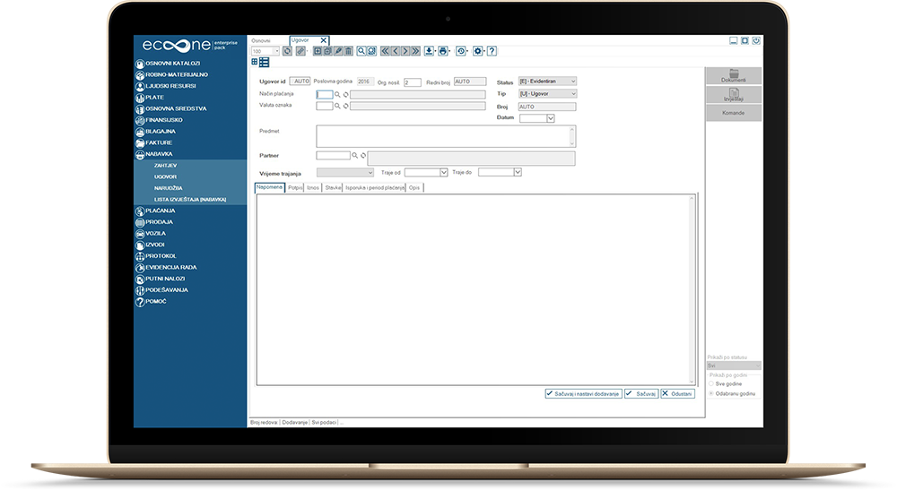The height and width of the screenshot is (490, 897).
Task: Click the print toolbar icon
Action: click(x=442, y=51)
